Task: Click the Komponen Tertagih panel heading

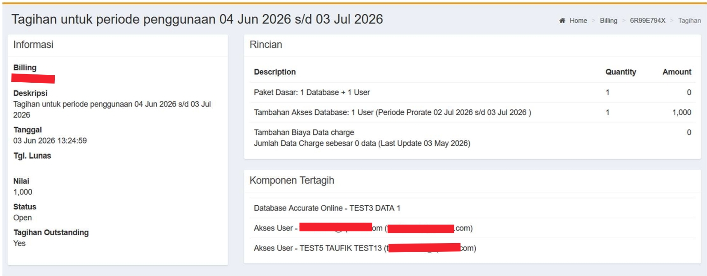Action: point(292,181)
